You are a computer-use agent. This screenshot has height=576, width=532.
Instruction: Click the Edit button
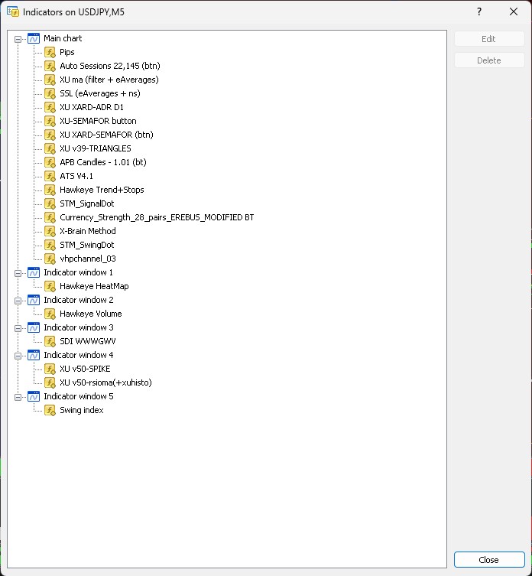click(x=488, y=39)
